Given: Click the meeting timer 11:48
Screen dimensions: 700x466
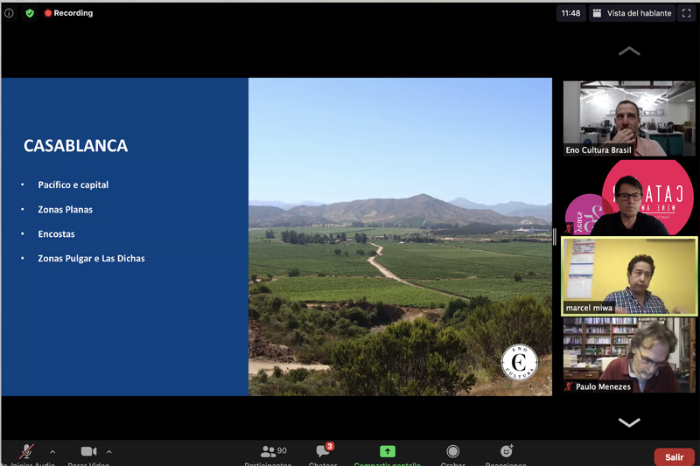Looking at the screenshot, I should click(x=570, y=13).
